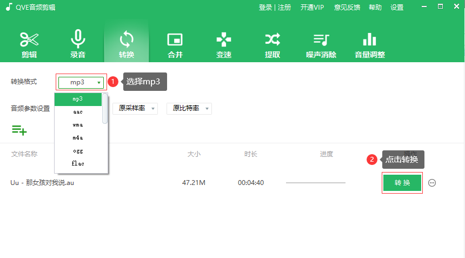Open 意见反馈 feedback

tap(347, 8)
